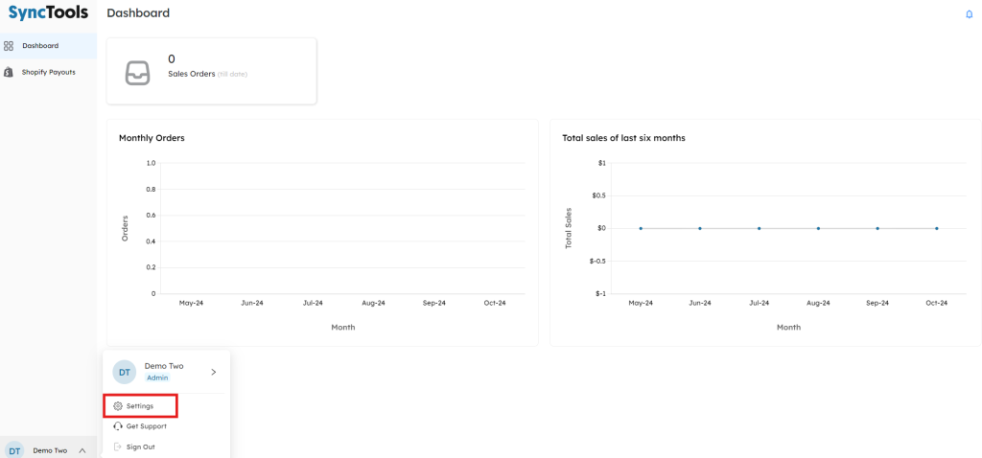Click the Shopify bag icon in sidebar
982x458 pixels.
9,72
